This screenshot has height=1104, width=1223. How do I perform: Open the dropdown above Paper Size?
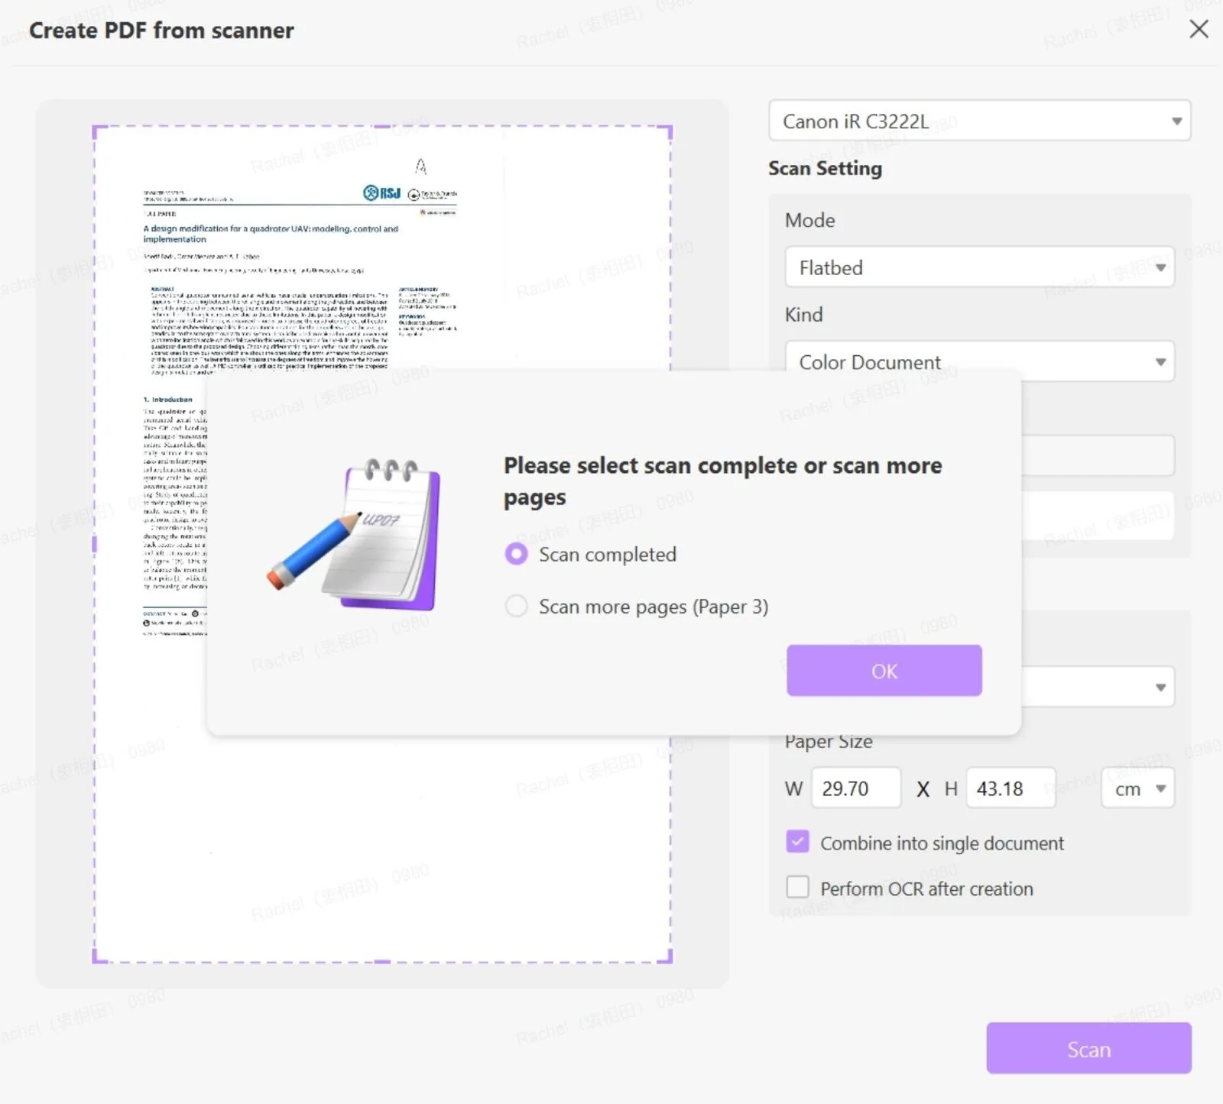pos(979,687)
